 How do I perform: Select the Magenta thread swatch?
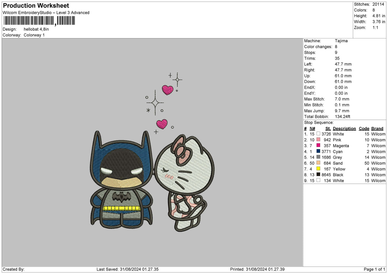318,145
